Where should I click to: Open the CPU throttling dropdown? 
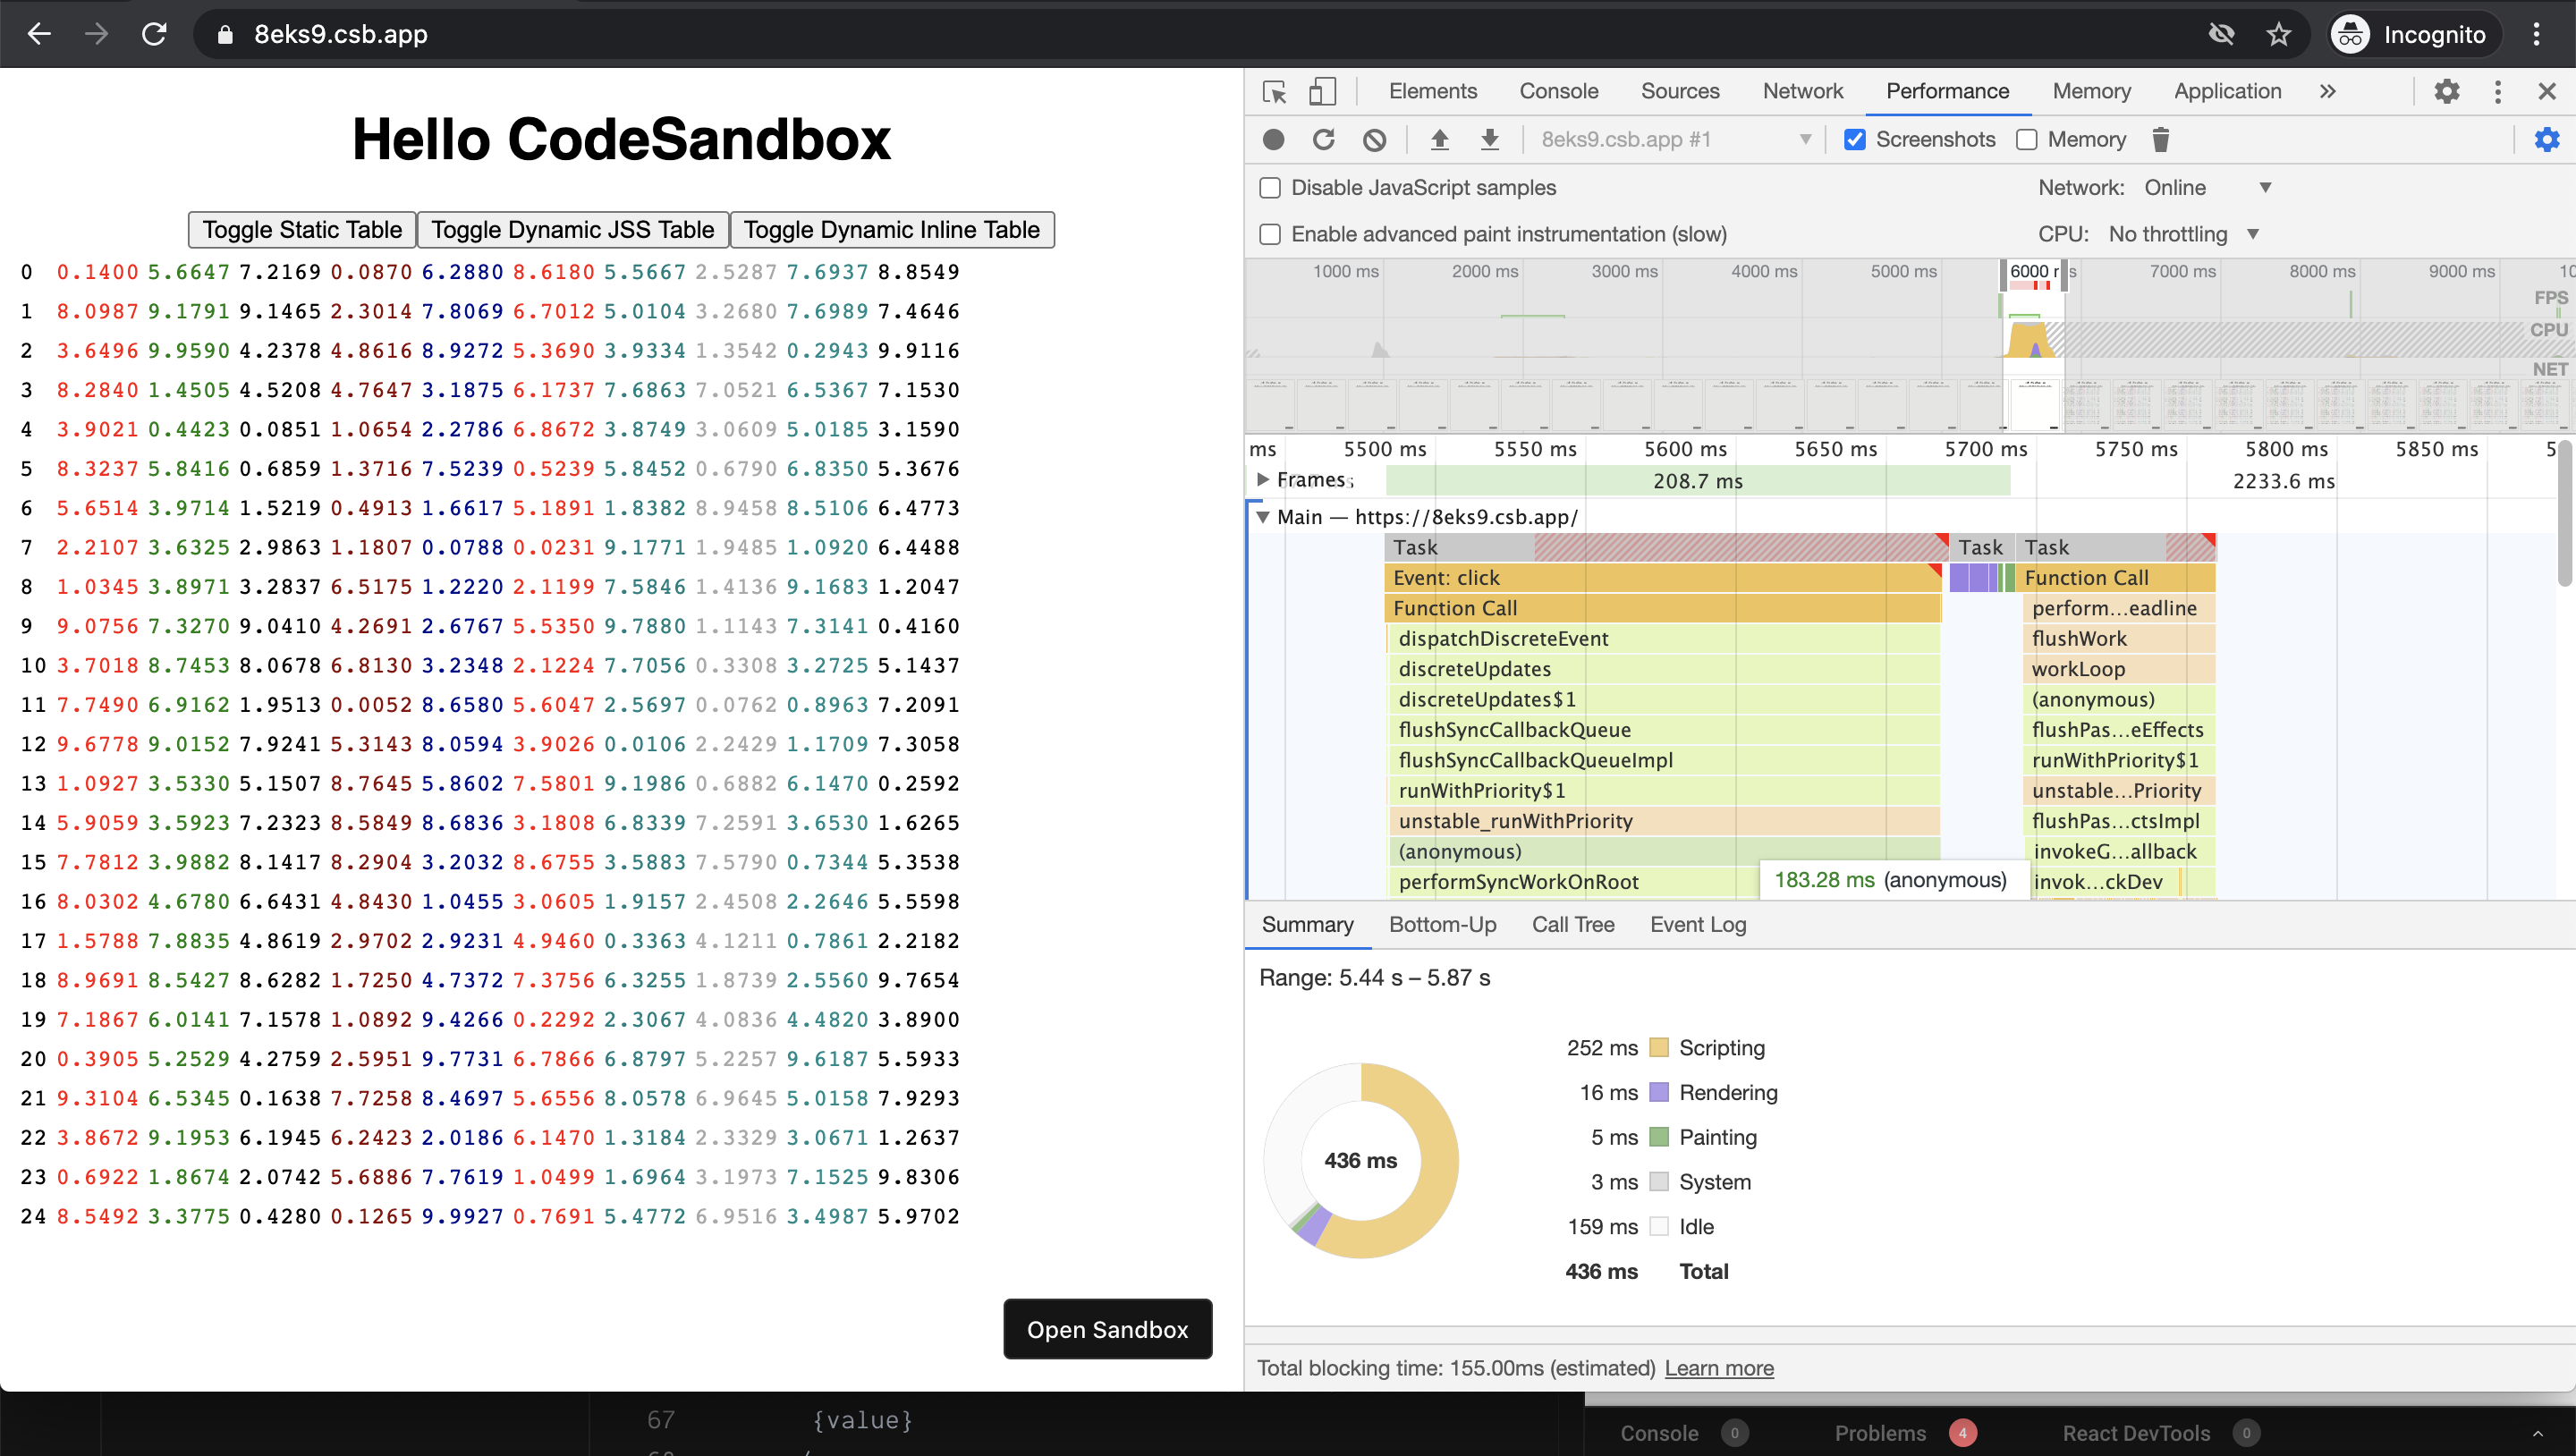pos(2252,233)
